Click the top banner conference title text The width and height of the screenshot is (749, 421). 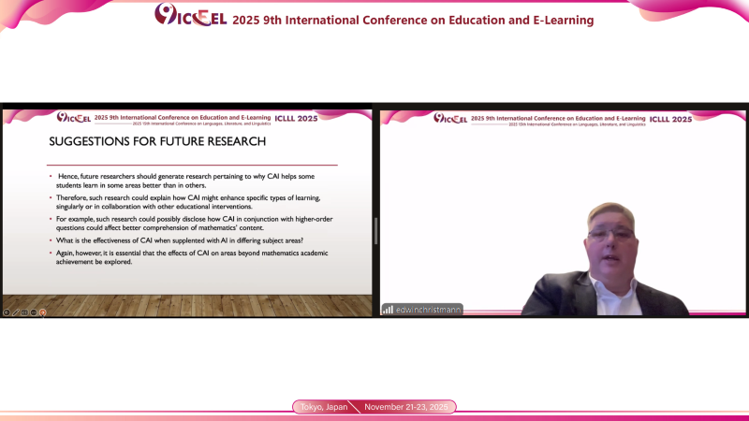tap(412, 20)
